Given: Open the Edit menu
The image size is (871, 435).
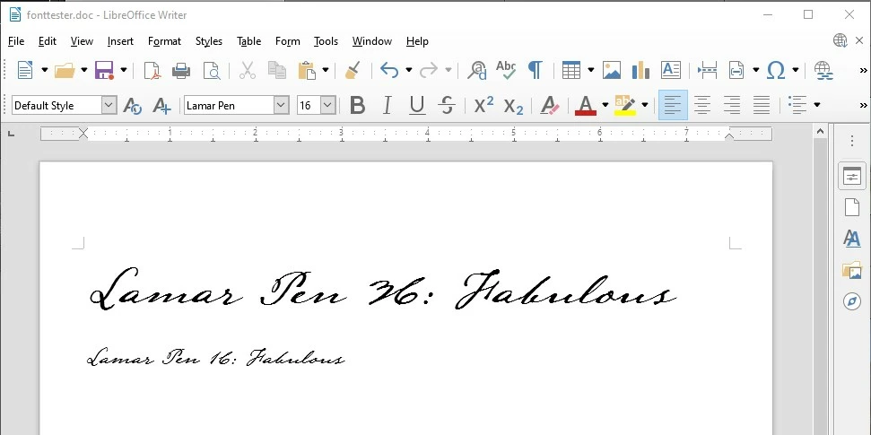Looking at the screenshot, I should (x=48, y=41).
